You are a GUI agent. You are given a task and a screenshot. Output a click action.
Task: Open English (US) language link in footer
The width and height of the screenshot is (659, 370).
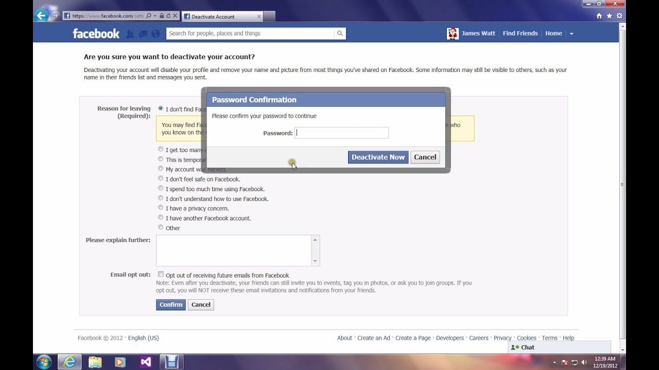(143, 338)
